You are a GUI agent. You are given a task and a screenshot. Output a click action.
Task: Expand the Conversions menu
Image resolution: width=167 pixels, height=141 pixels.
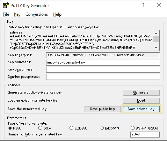point(37,14)
